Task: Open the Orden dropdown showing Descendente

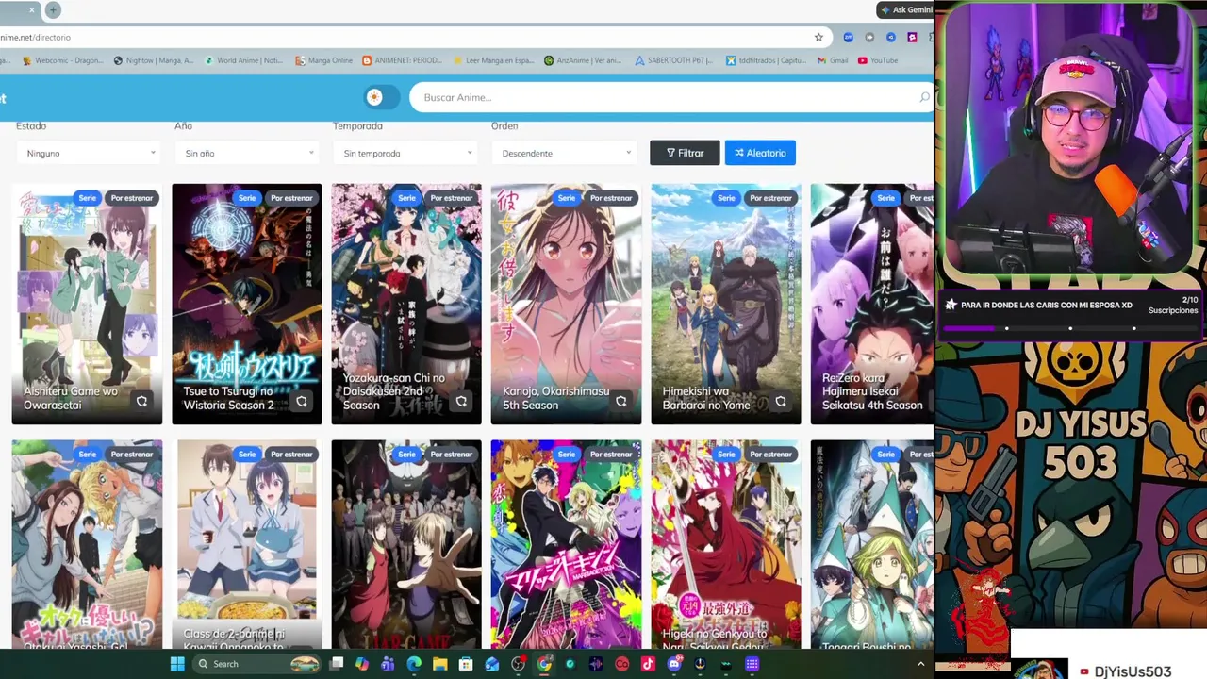Action: (x=563, y=153)
